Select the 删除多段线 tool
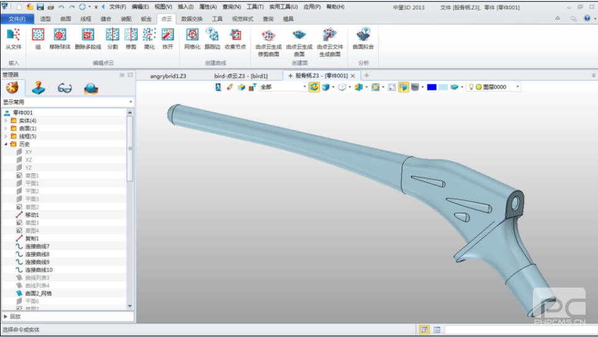Viewport: 598px width, 337px height. click(x=88, y=37)
